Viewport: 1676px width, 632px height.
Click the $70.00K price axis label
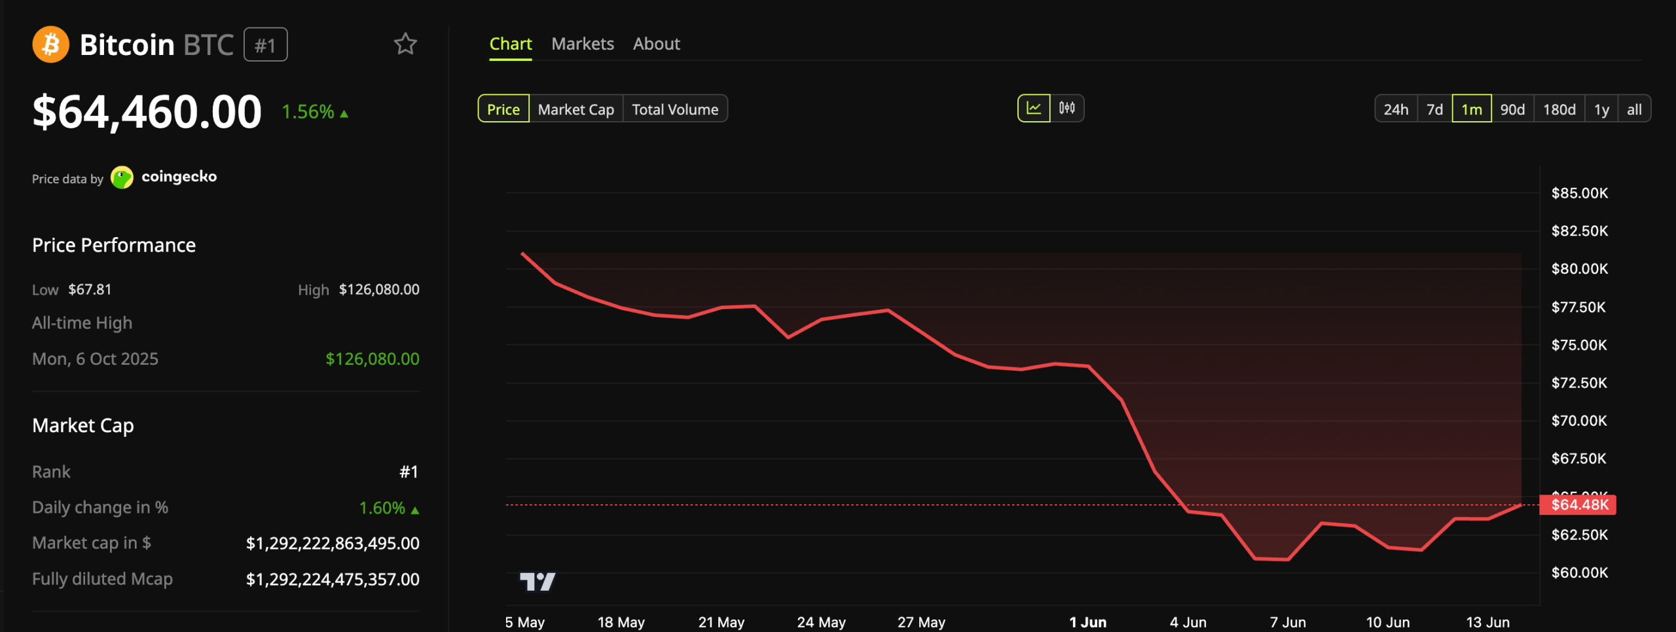(1579, 421)
